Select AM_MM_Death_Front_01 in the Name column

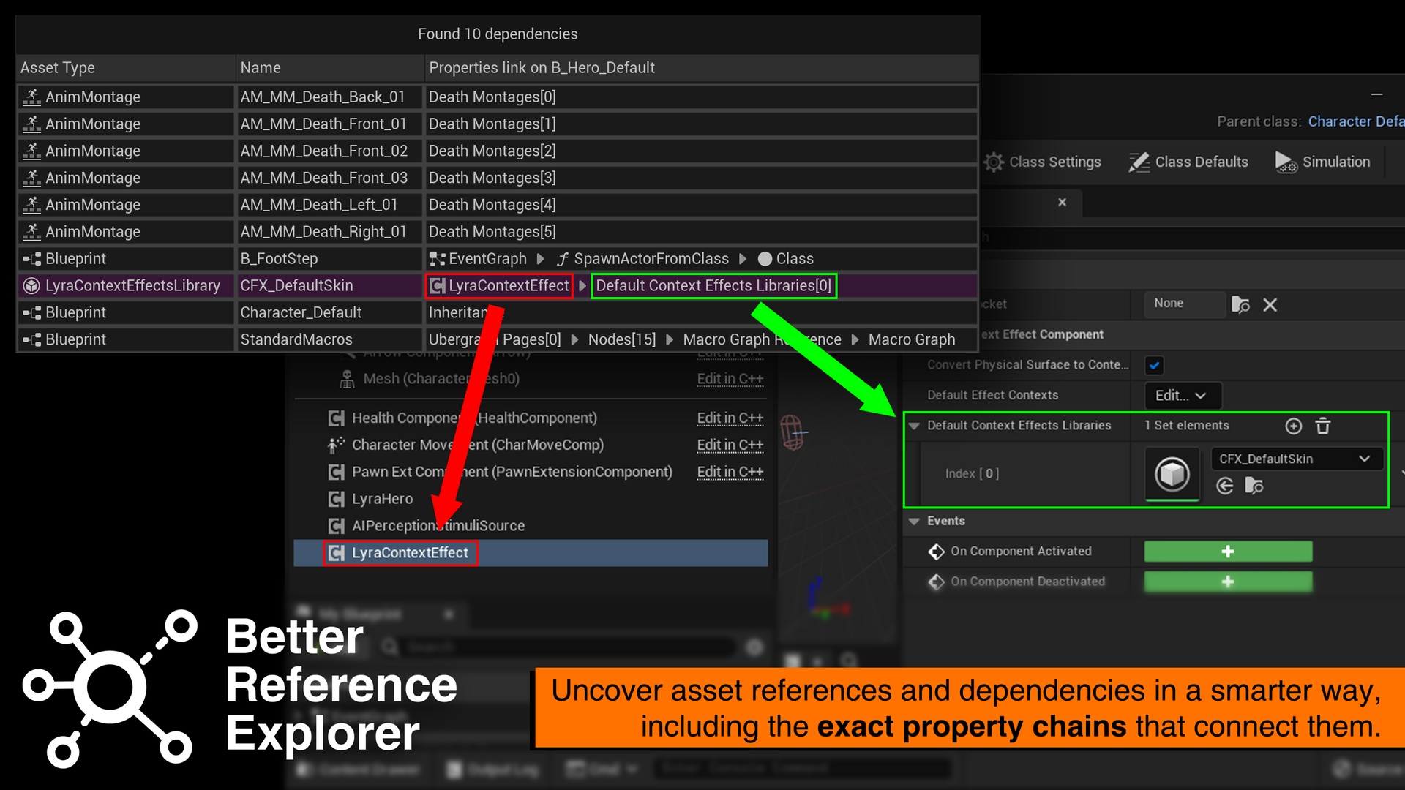pos(323,124)
